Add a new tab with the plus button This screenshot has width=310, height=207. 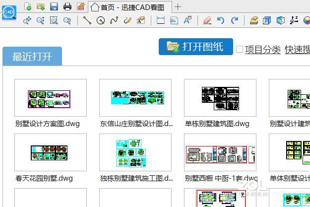coord(178,7)
